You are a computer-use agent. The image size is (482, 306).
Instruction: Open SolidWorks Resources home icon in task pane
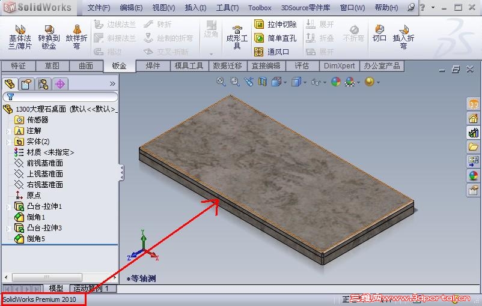[474, 118]
